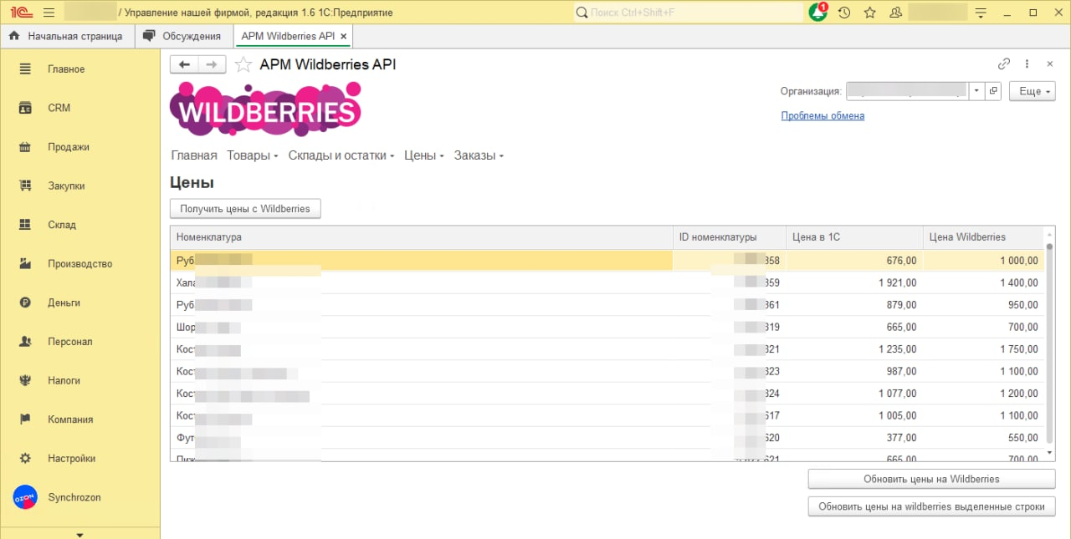Show more sidebar sections with down arrow
The width and height of the screenshot is (1071, 539).
point(80,534)
